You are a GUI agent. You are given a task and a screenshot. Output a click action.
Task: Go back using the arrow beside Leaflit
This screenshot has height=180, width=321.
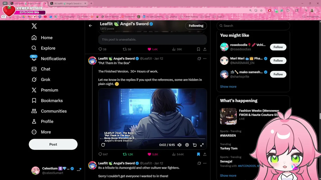pos(90,25)
